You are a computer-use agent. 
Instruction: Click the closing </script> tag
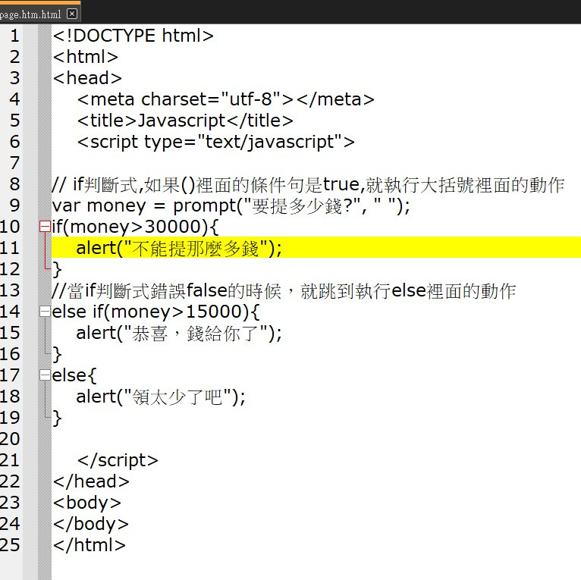[x=118, y=460]
